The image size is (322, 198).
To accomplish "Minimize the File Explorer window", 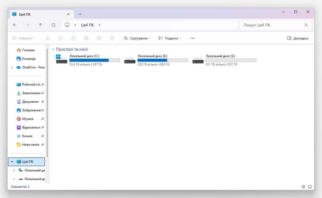I will click(x=284, y=12).
